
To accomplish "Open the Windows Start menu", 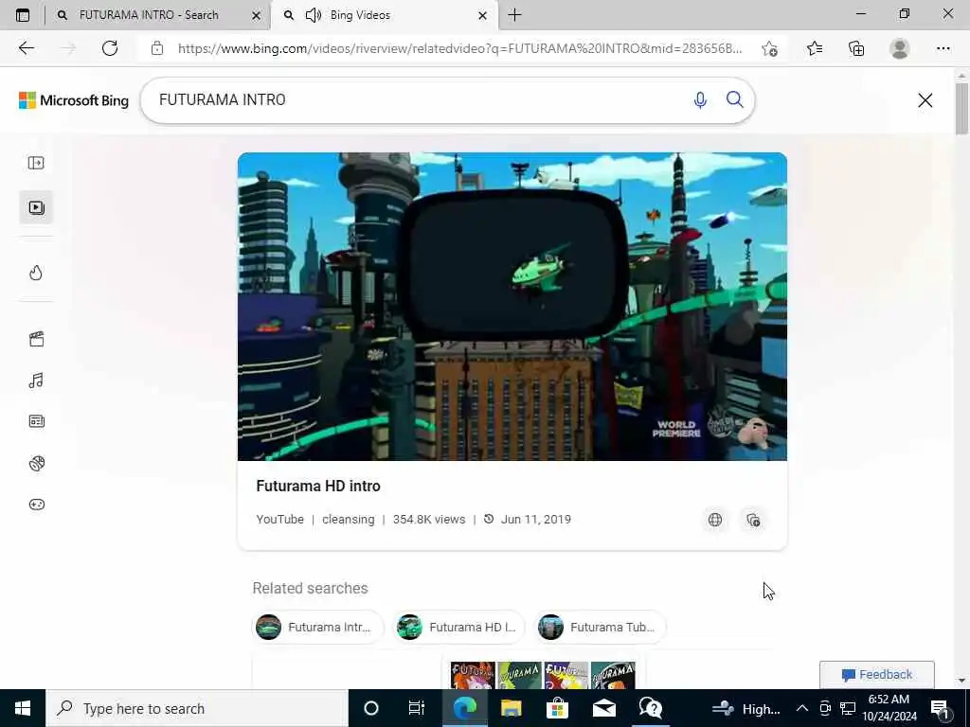I will [x=23, y=708].
